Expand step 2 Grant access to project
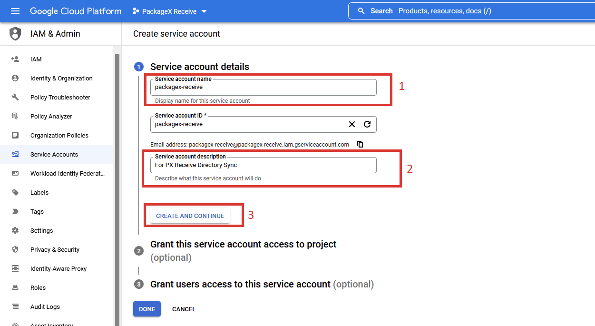 (x=244, y=250)
